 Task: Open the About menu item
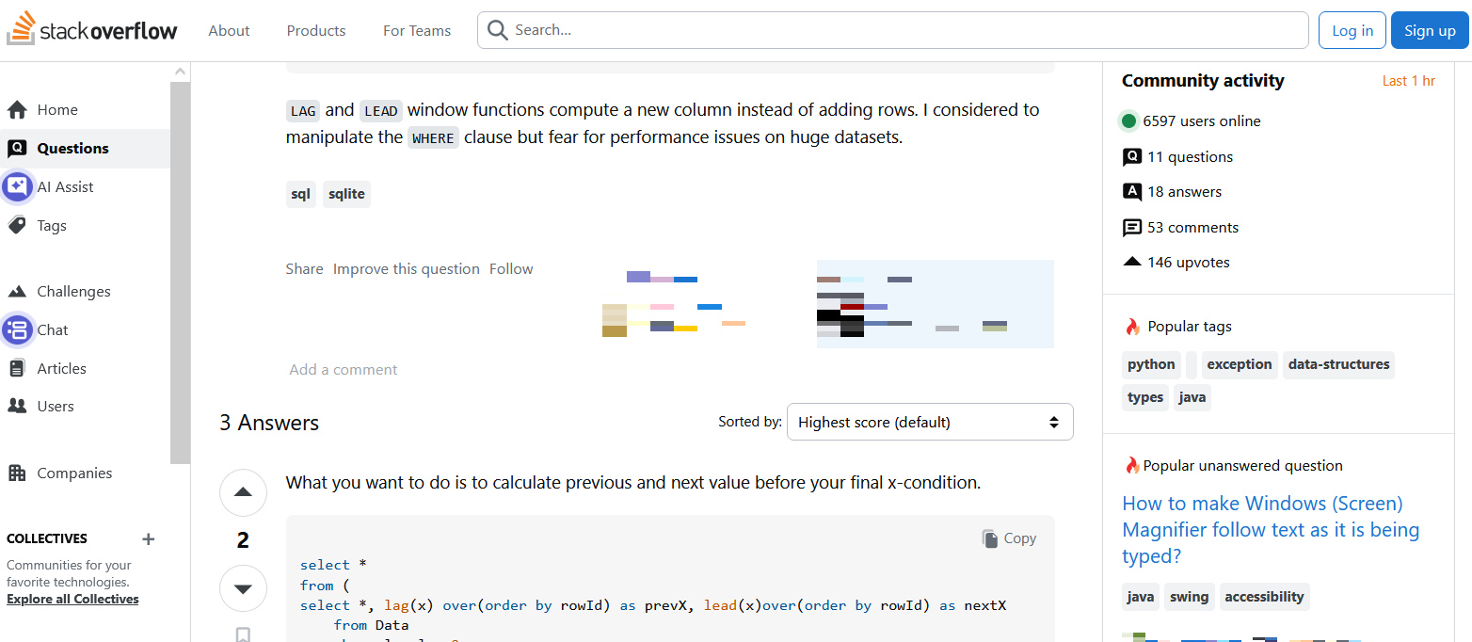229,30
